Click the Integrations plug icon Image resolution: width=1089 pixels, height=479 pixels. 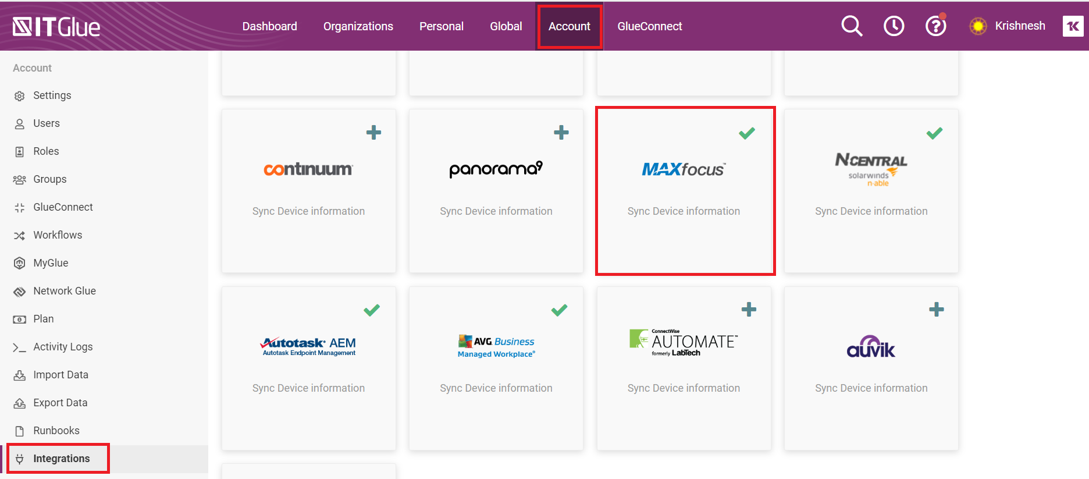[20, 459]
